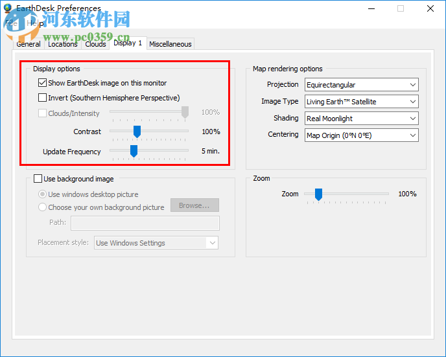
Task: Click the EarthDesk globe title bar icon
Action: pyautogui.click(x=8, y=8)
